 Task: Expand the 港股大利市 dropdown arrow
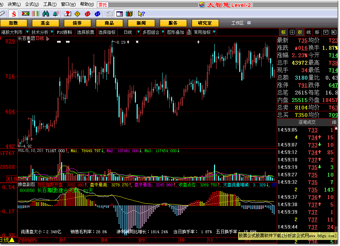pos(27,32)
